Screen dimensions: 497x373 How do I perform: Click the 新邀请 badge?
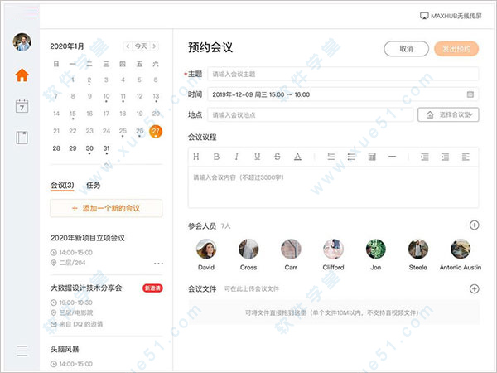[x=152, y=288]
